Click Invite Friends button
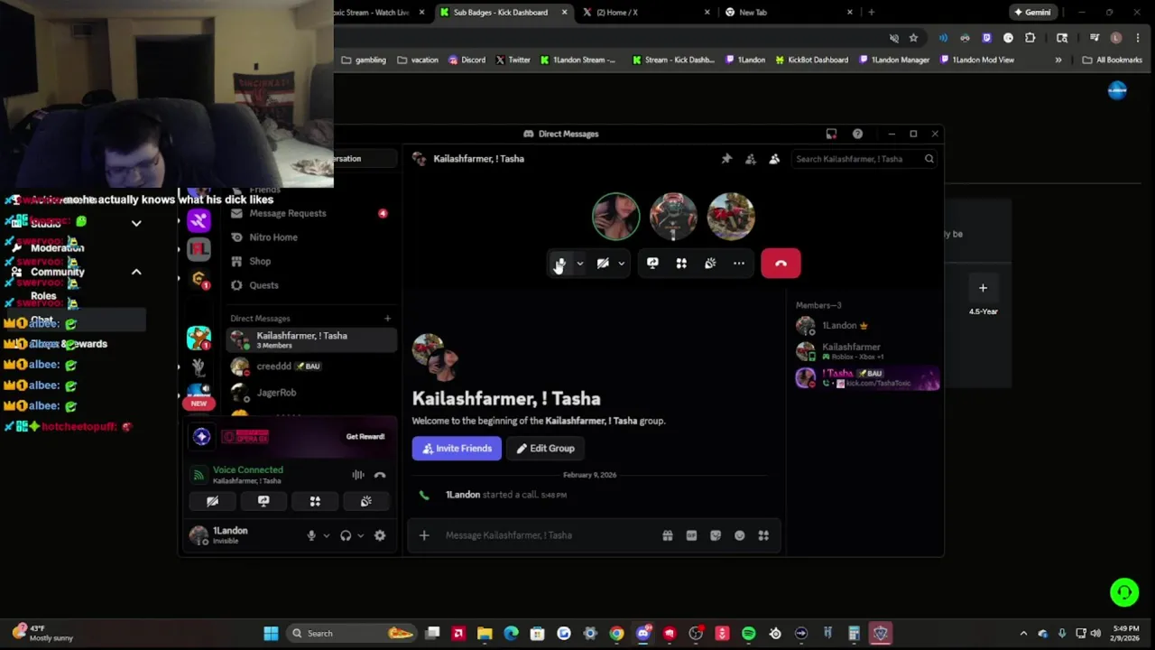This screenshot has height=650, width=1155. click(x=457, y=449)
